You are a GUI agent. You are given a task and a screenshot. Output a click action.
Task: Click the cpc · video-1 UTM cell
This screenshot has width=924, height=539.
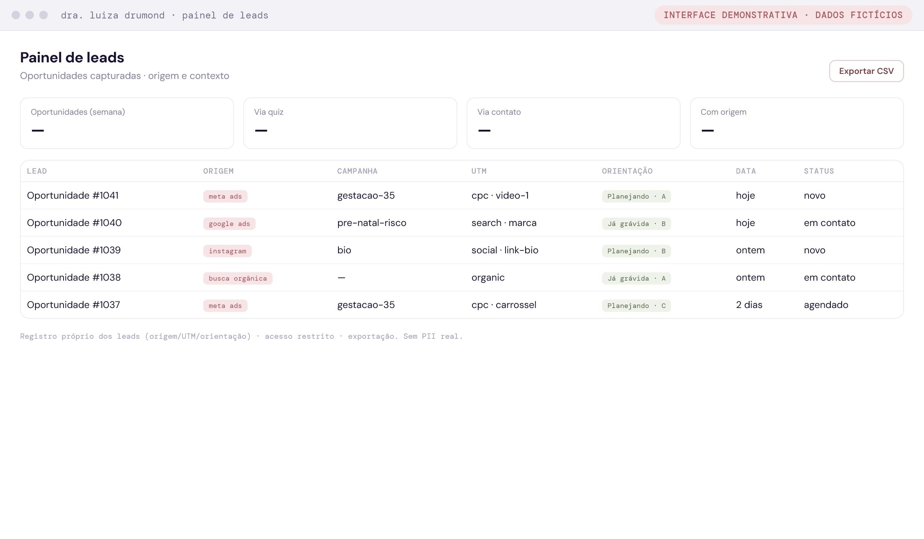coord(500,196)
